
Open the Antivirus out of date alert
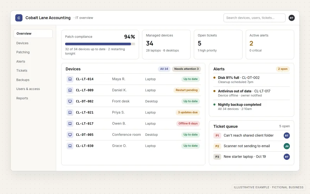point(251,93)
